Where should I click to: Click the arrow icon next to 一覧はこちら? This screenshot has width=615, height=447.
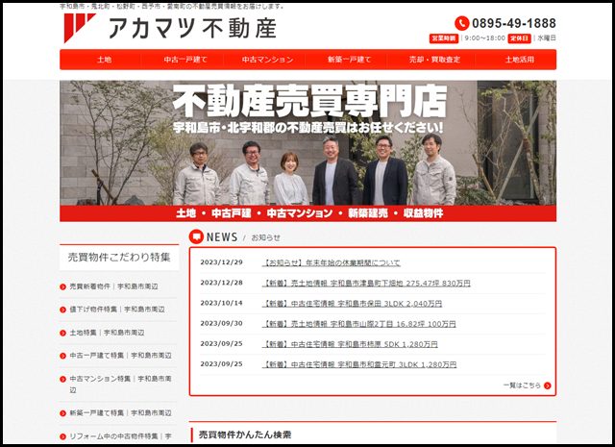547,385
